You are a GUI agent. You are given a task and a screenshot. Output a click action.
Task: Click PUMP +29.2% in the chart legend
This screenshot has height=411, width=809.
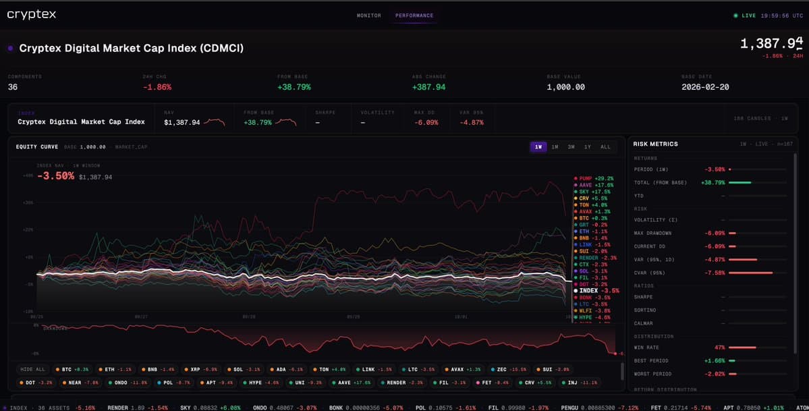[x=594, y=178]
